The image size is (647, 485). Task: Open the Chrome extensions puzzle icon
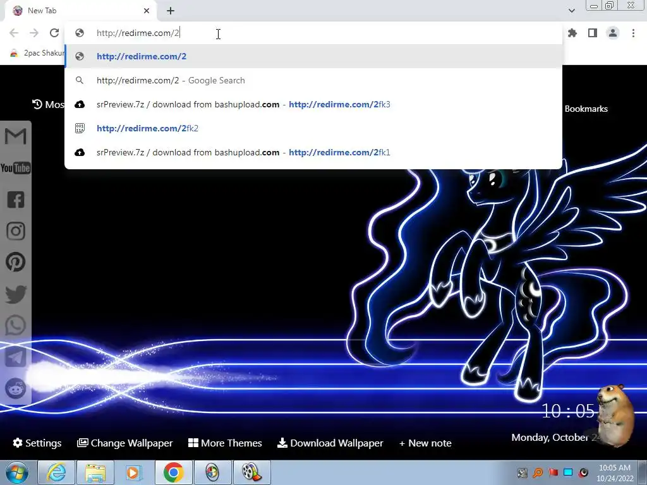point(572,33)
